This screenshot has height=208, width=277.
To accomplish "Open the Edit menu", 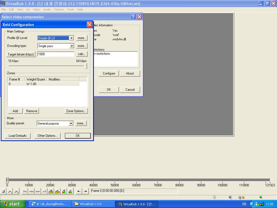I will (x=11, y=9).
